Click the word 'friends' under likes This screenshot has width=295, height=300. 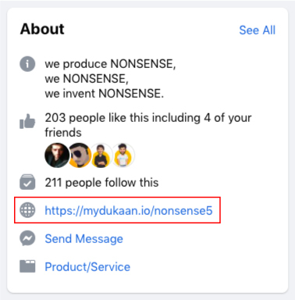(x=63, y=132)
